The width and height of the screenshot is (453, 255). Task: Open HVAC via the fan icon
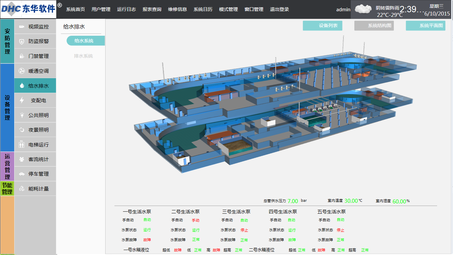(22, 71)
